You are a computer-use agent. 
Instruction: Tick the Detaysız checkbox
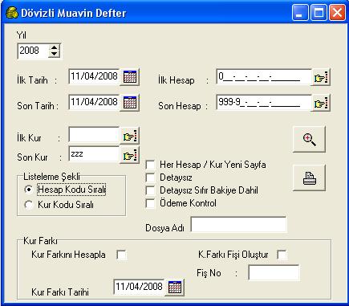click(150, 177)
